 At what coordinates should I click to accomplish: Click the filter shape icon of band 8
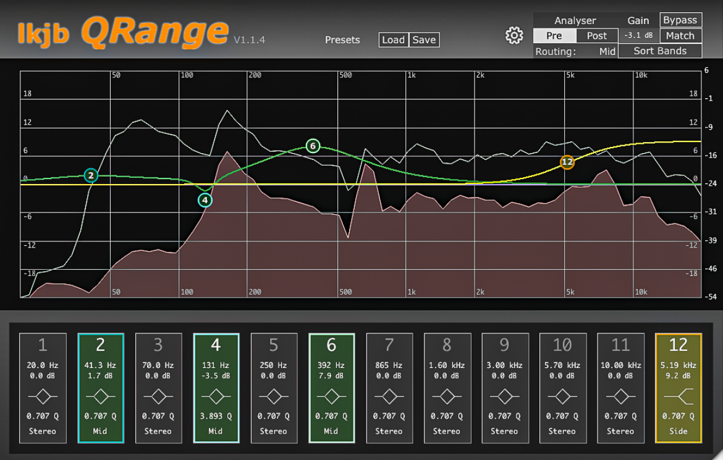(x=447, y=396)
